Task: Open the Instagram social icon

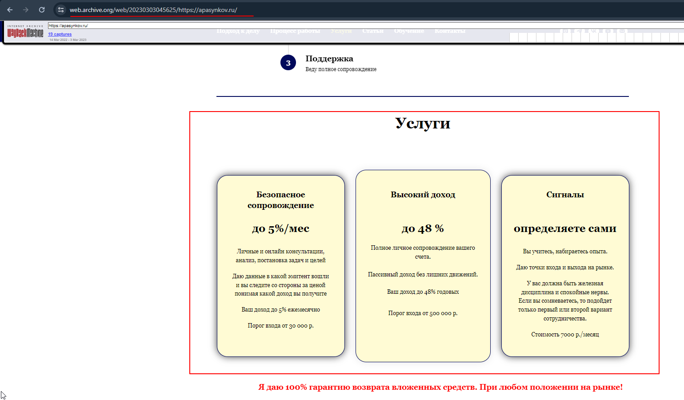Action: pos(565,31)
